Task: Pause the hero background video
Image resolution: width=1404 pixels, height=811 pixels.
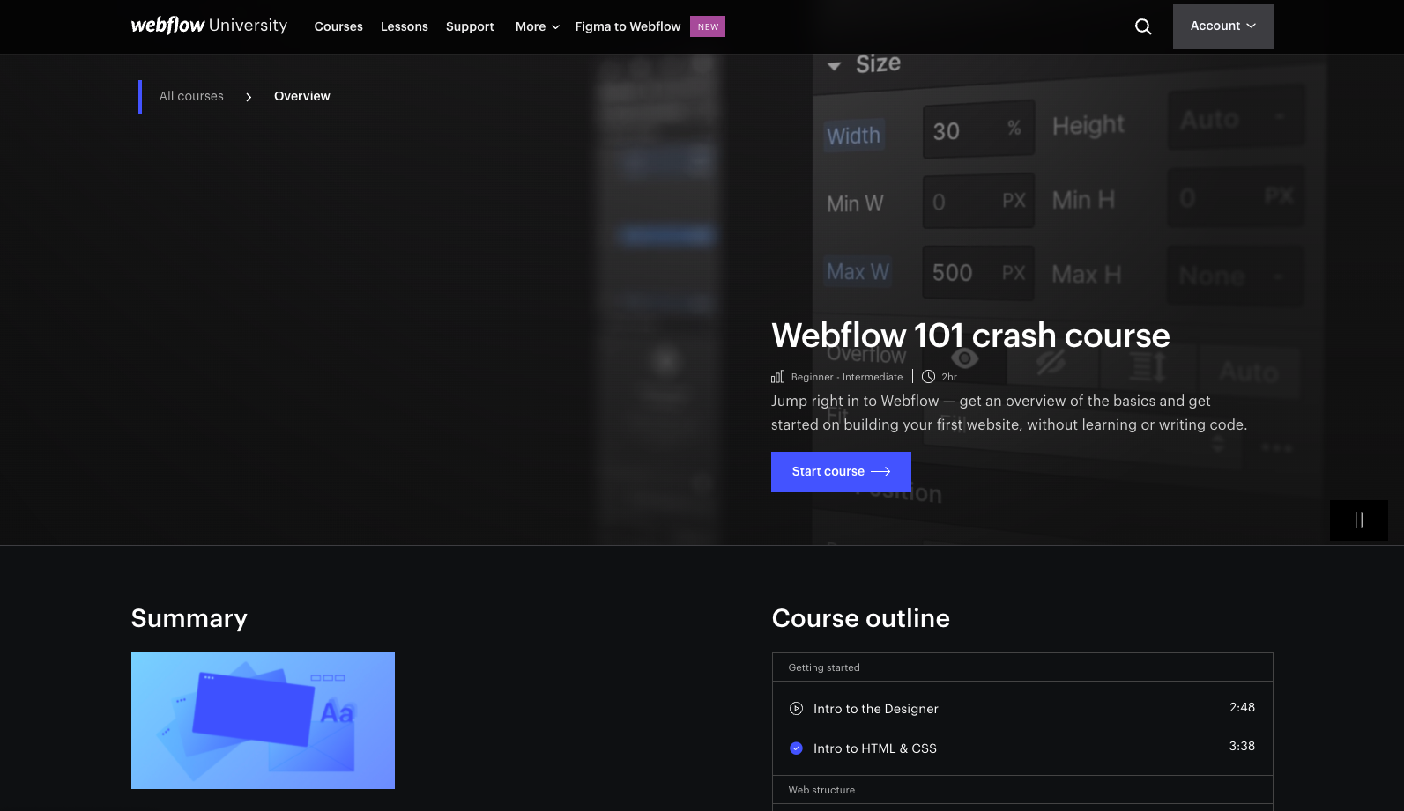Action: click(x=1358, y=520)
